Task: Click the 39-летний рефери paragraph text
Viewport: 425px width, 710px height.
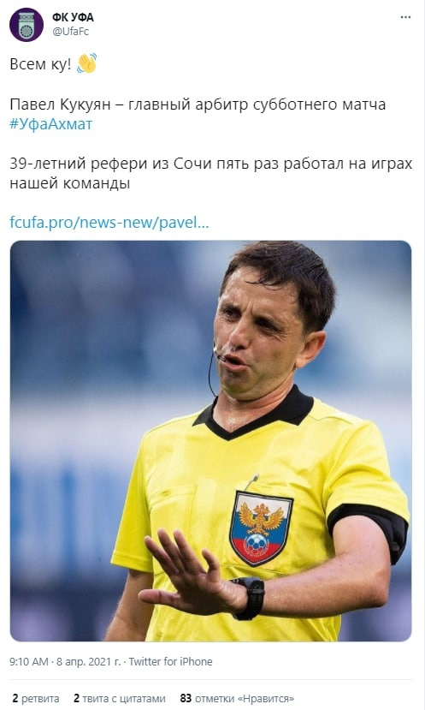Action: point(210,173)
